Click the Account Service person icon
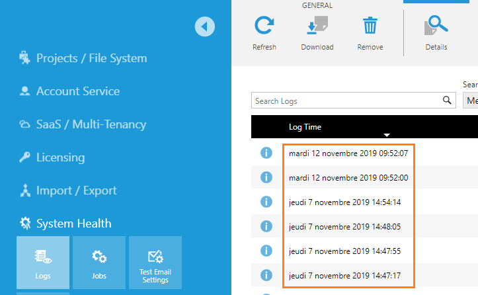 pos(24,91)
